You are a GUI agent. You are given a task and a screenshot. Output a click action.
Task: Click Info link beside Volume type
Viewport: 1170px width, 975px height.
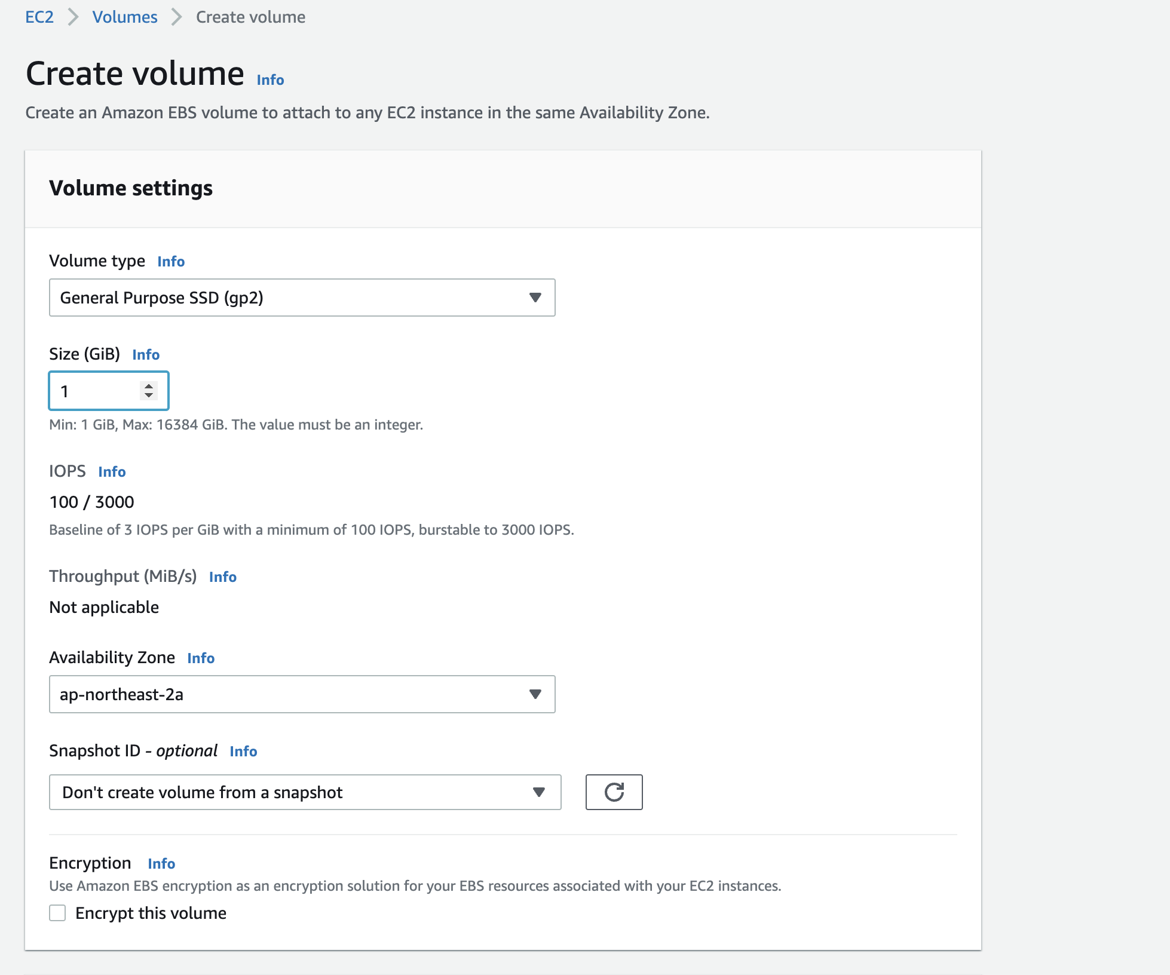point(171,262)
